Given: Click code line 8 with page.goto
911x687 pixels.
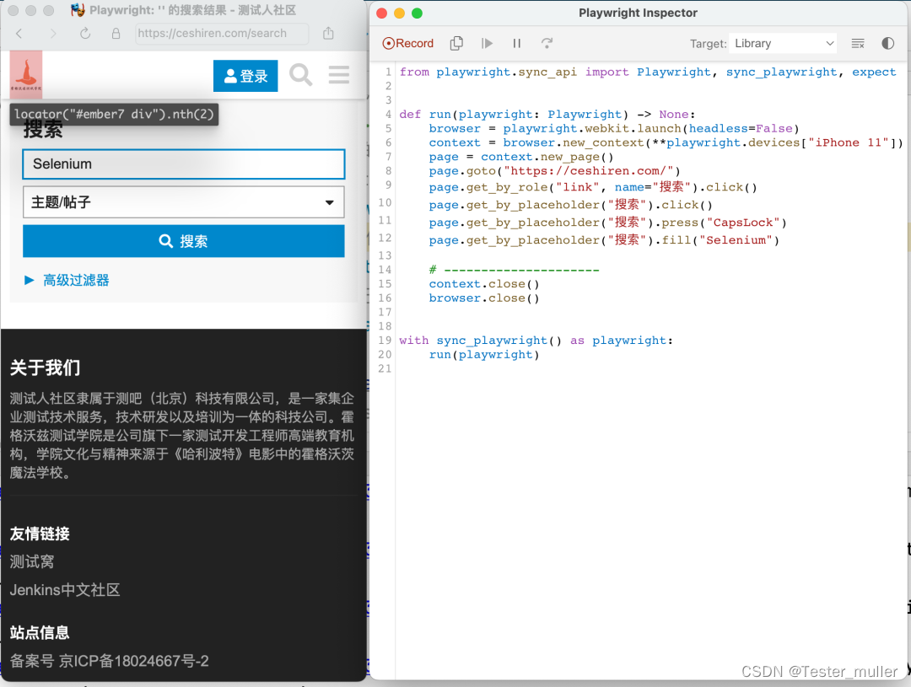Looking at the screenshot, I should click(554, 171).
